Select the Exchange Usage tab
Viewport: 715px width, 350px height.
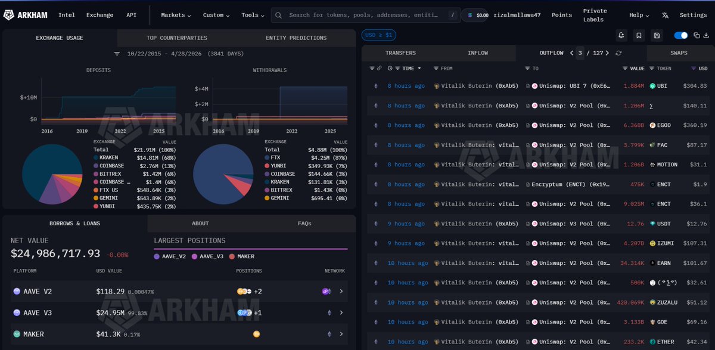60,38
